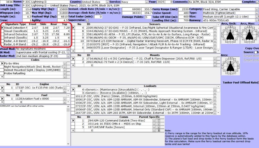Open the Type dropdown (Multirole Fighter/Attack)
This screenshot has width=259, height=148.
(x=257, y=13)
